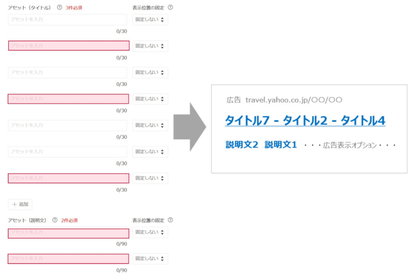The image size is (409, 277).
Task: Focus the second description asset input field
Action: pyautogui.click(x=68, y=259)
